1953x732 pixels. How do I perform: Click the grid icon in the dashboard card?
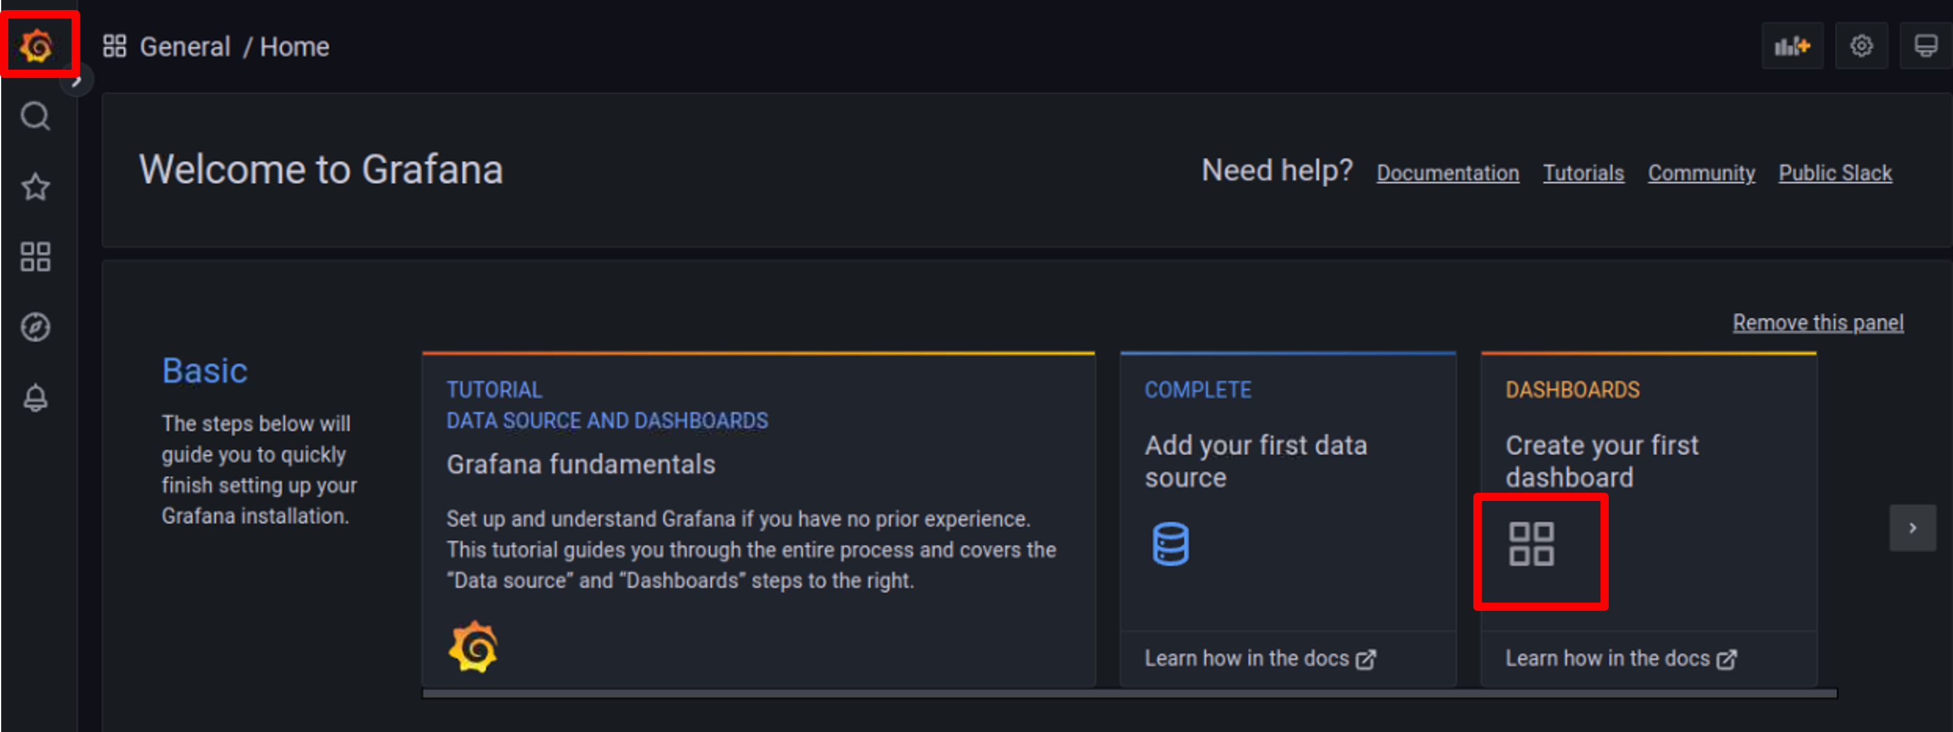1531,544
